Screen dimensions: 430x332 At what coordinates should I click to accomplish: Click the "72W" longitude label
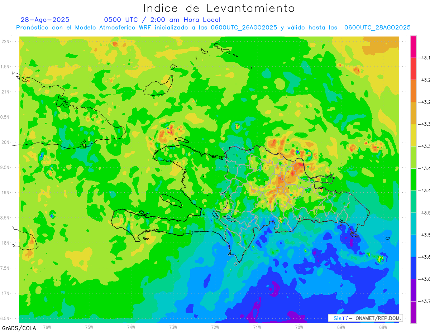215,327
